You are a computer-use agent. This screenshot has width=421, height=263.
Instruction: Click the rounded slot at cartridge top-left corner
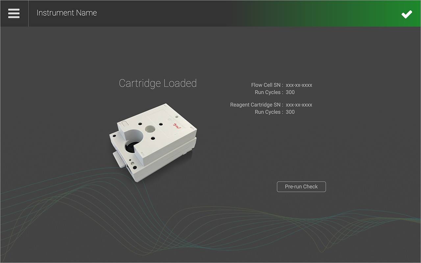(124, 124)
